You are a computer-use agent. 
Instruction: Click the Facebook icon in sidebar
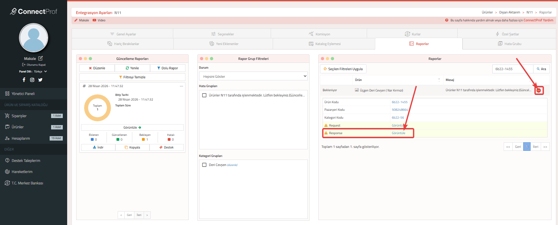(x=24, y=80)
